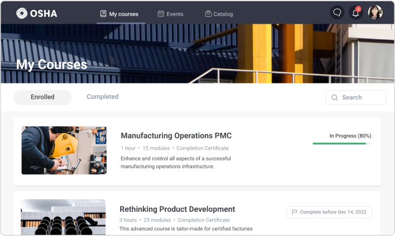Open the Rethinking Product Development course title

[x=177, y=209]
